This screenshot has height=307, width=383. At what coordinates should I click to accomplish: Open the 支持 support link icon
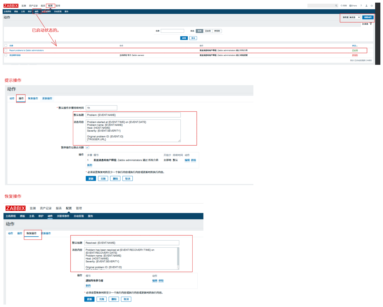pos(344,6)
